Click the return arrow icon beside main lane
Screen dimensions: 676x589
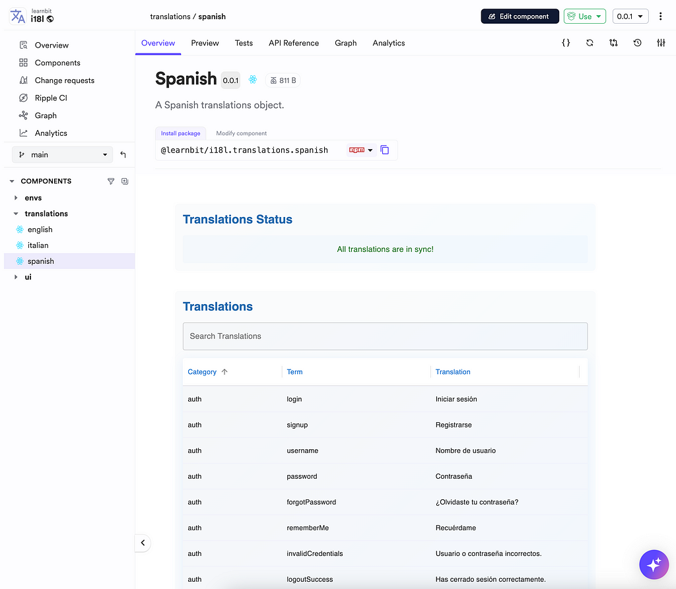123,155
